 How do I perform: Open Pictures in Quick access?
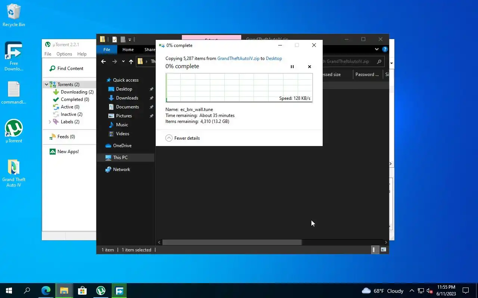tap(124, 116)
